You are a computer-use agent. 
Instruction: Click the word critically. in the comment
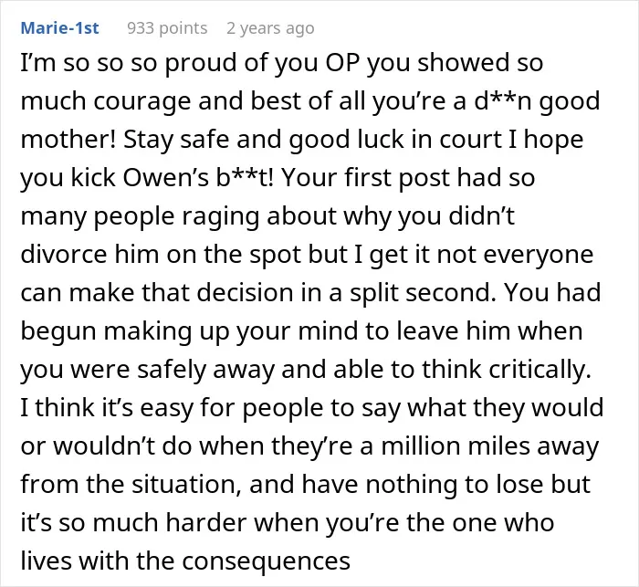[539, 370]
